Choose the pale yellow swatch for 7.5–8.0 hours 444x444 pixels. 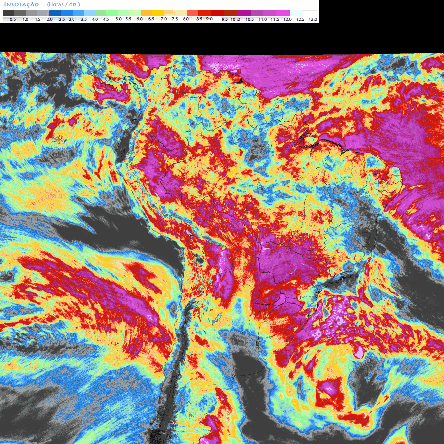pyautogui.click(x=182, y=13)
